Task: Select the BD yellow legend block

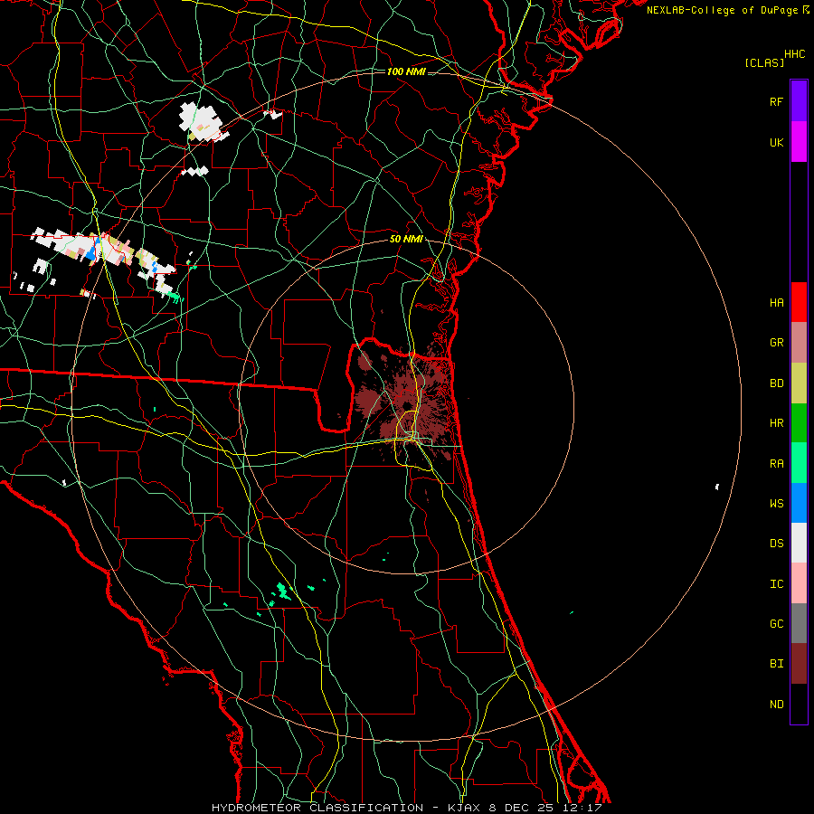Action: coord(799,383)
